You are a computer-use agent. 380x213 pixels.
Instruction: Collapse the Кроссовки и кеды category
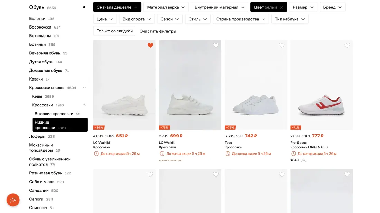[84, 88]
